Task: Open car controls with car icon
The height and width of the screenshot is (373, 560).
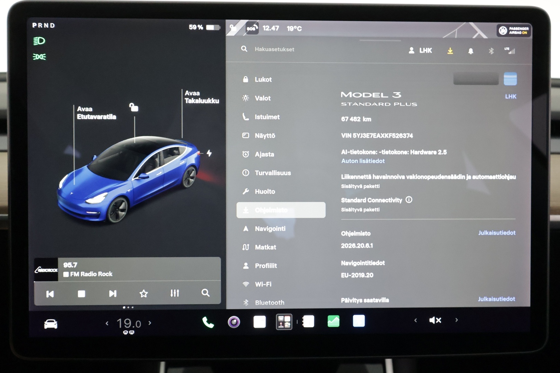Action: click(x=50, y=324)
